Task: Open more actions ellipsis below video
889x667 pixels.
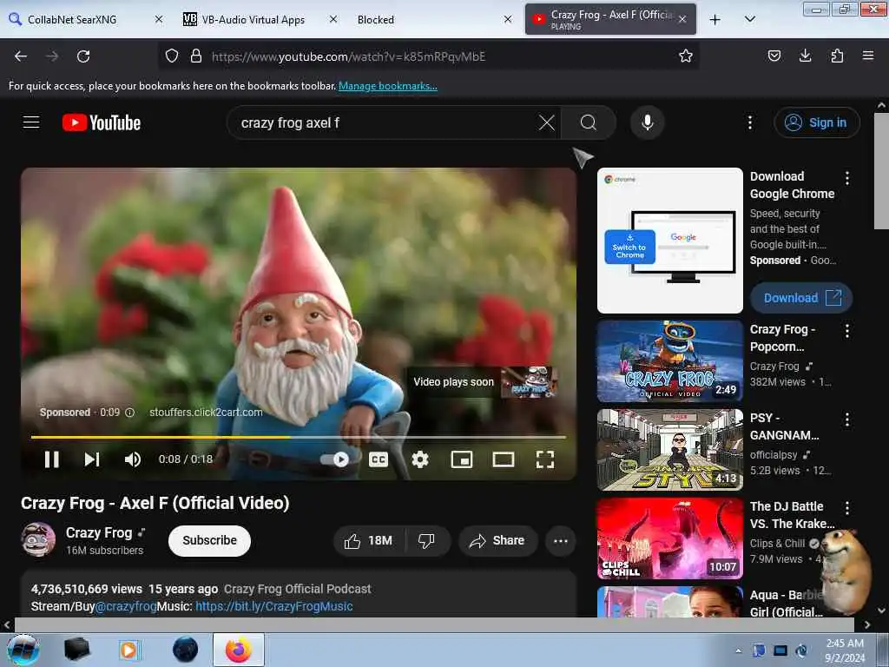Action: tap(561, 540)
